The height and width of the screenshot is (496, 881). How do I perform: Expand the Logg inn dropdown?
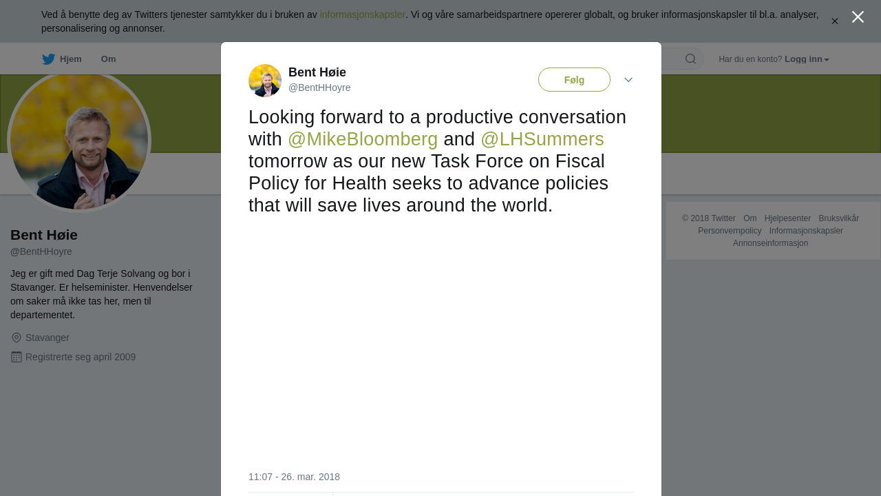807,59
